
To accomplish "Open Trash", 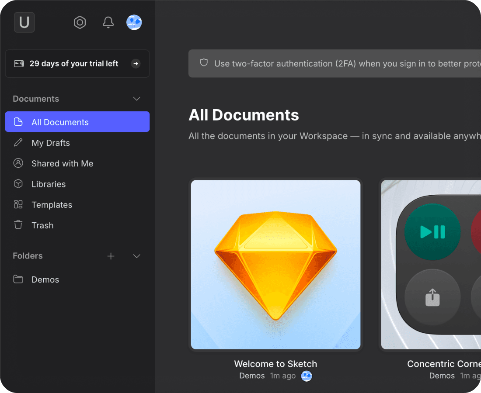I will click(77, 225).
